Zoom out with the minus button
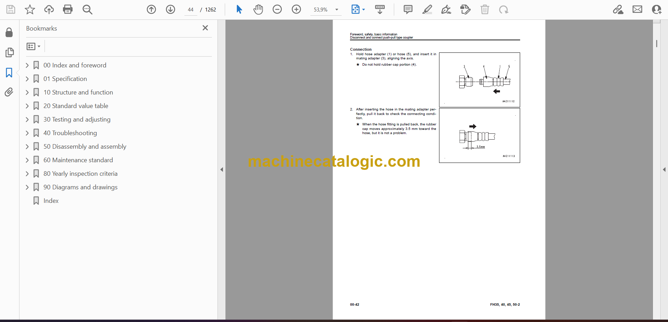668x322 pixels. (277, 9)
